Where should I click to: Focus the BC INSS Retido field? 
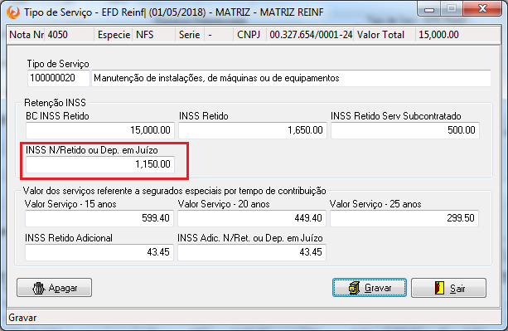pyautogui.click(x=100, y=130)
